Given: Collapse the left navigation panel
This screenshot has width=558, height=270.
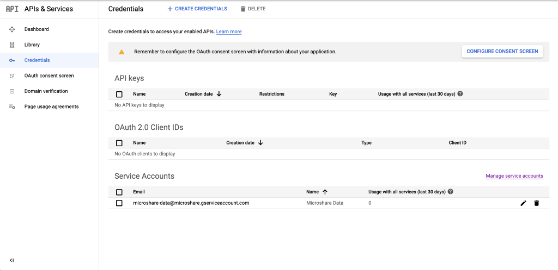Looking at the screenshot, I should click(11, 260).
